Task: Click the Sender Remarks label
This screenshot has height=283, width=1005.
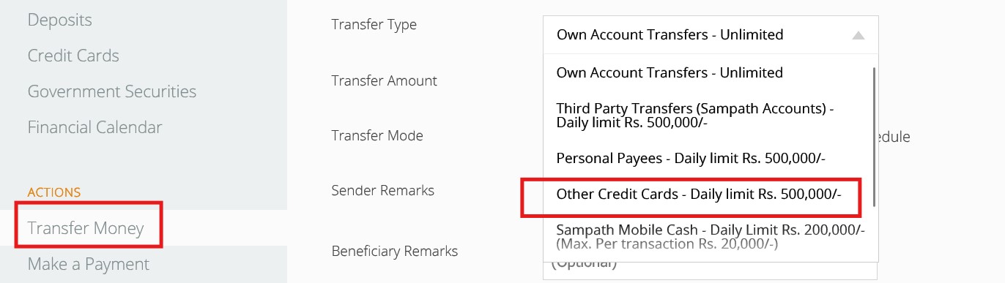Action: (x=383, y=190)
